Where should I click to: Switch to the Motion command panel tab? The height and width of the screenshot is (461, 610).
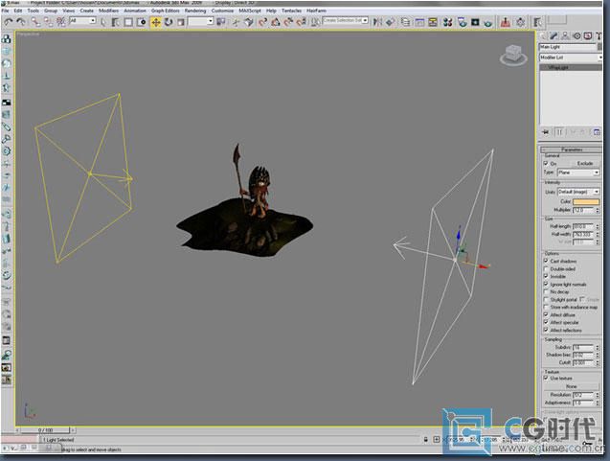pos(576,36)
